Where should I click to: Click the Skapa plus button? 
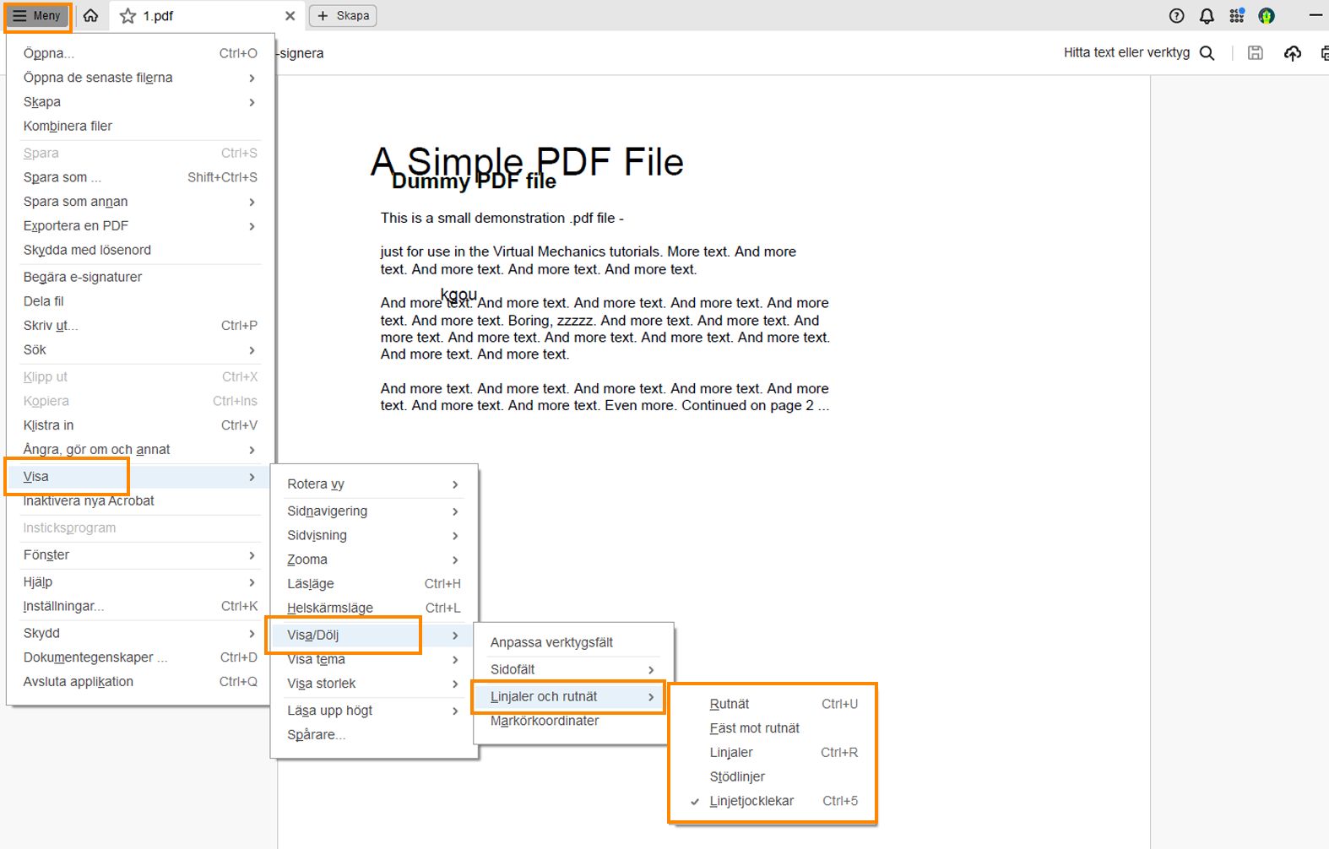tap(343, 16)
